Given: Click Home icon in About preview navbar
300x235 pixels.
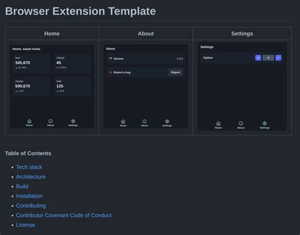Looking at the screenshot, I should click(x=123, y=121).
